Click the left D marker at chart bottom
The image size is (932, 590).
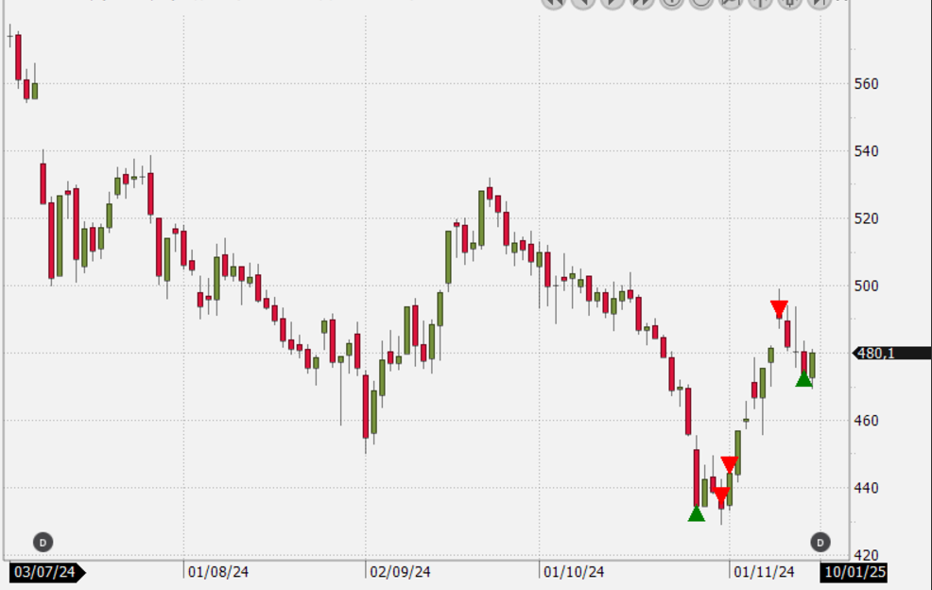pyautogui.click(x=43, y=542)
